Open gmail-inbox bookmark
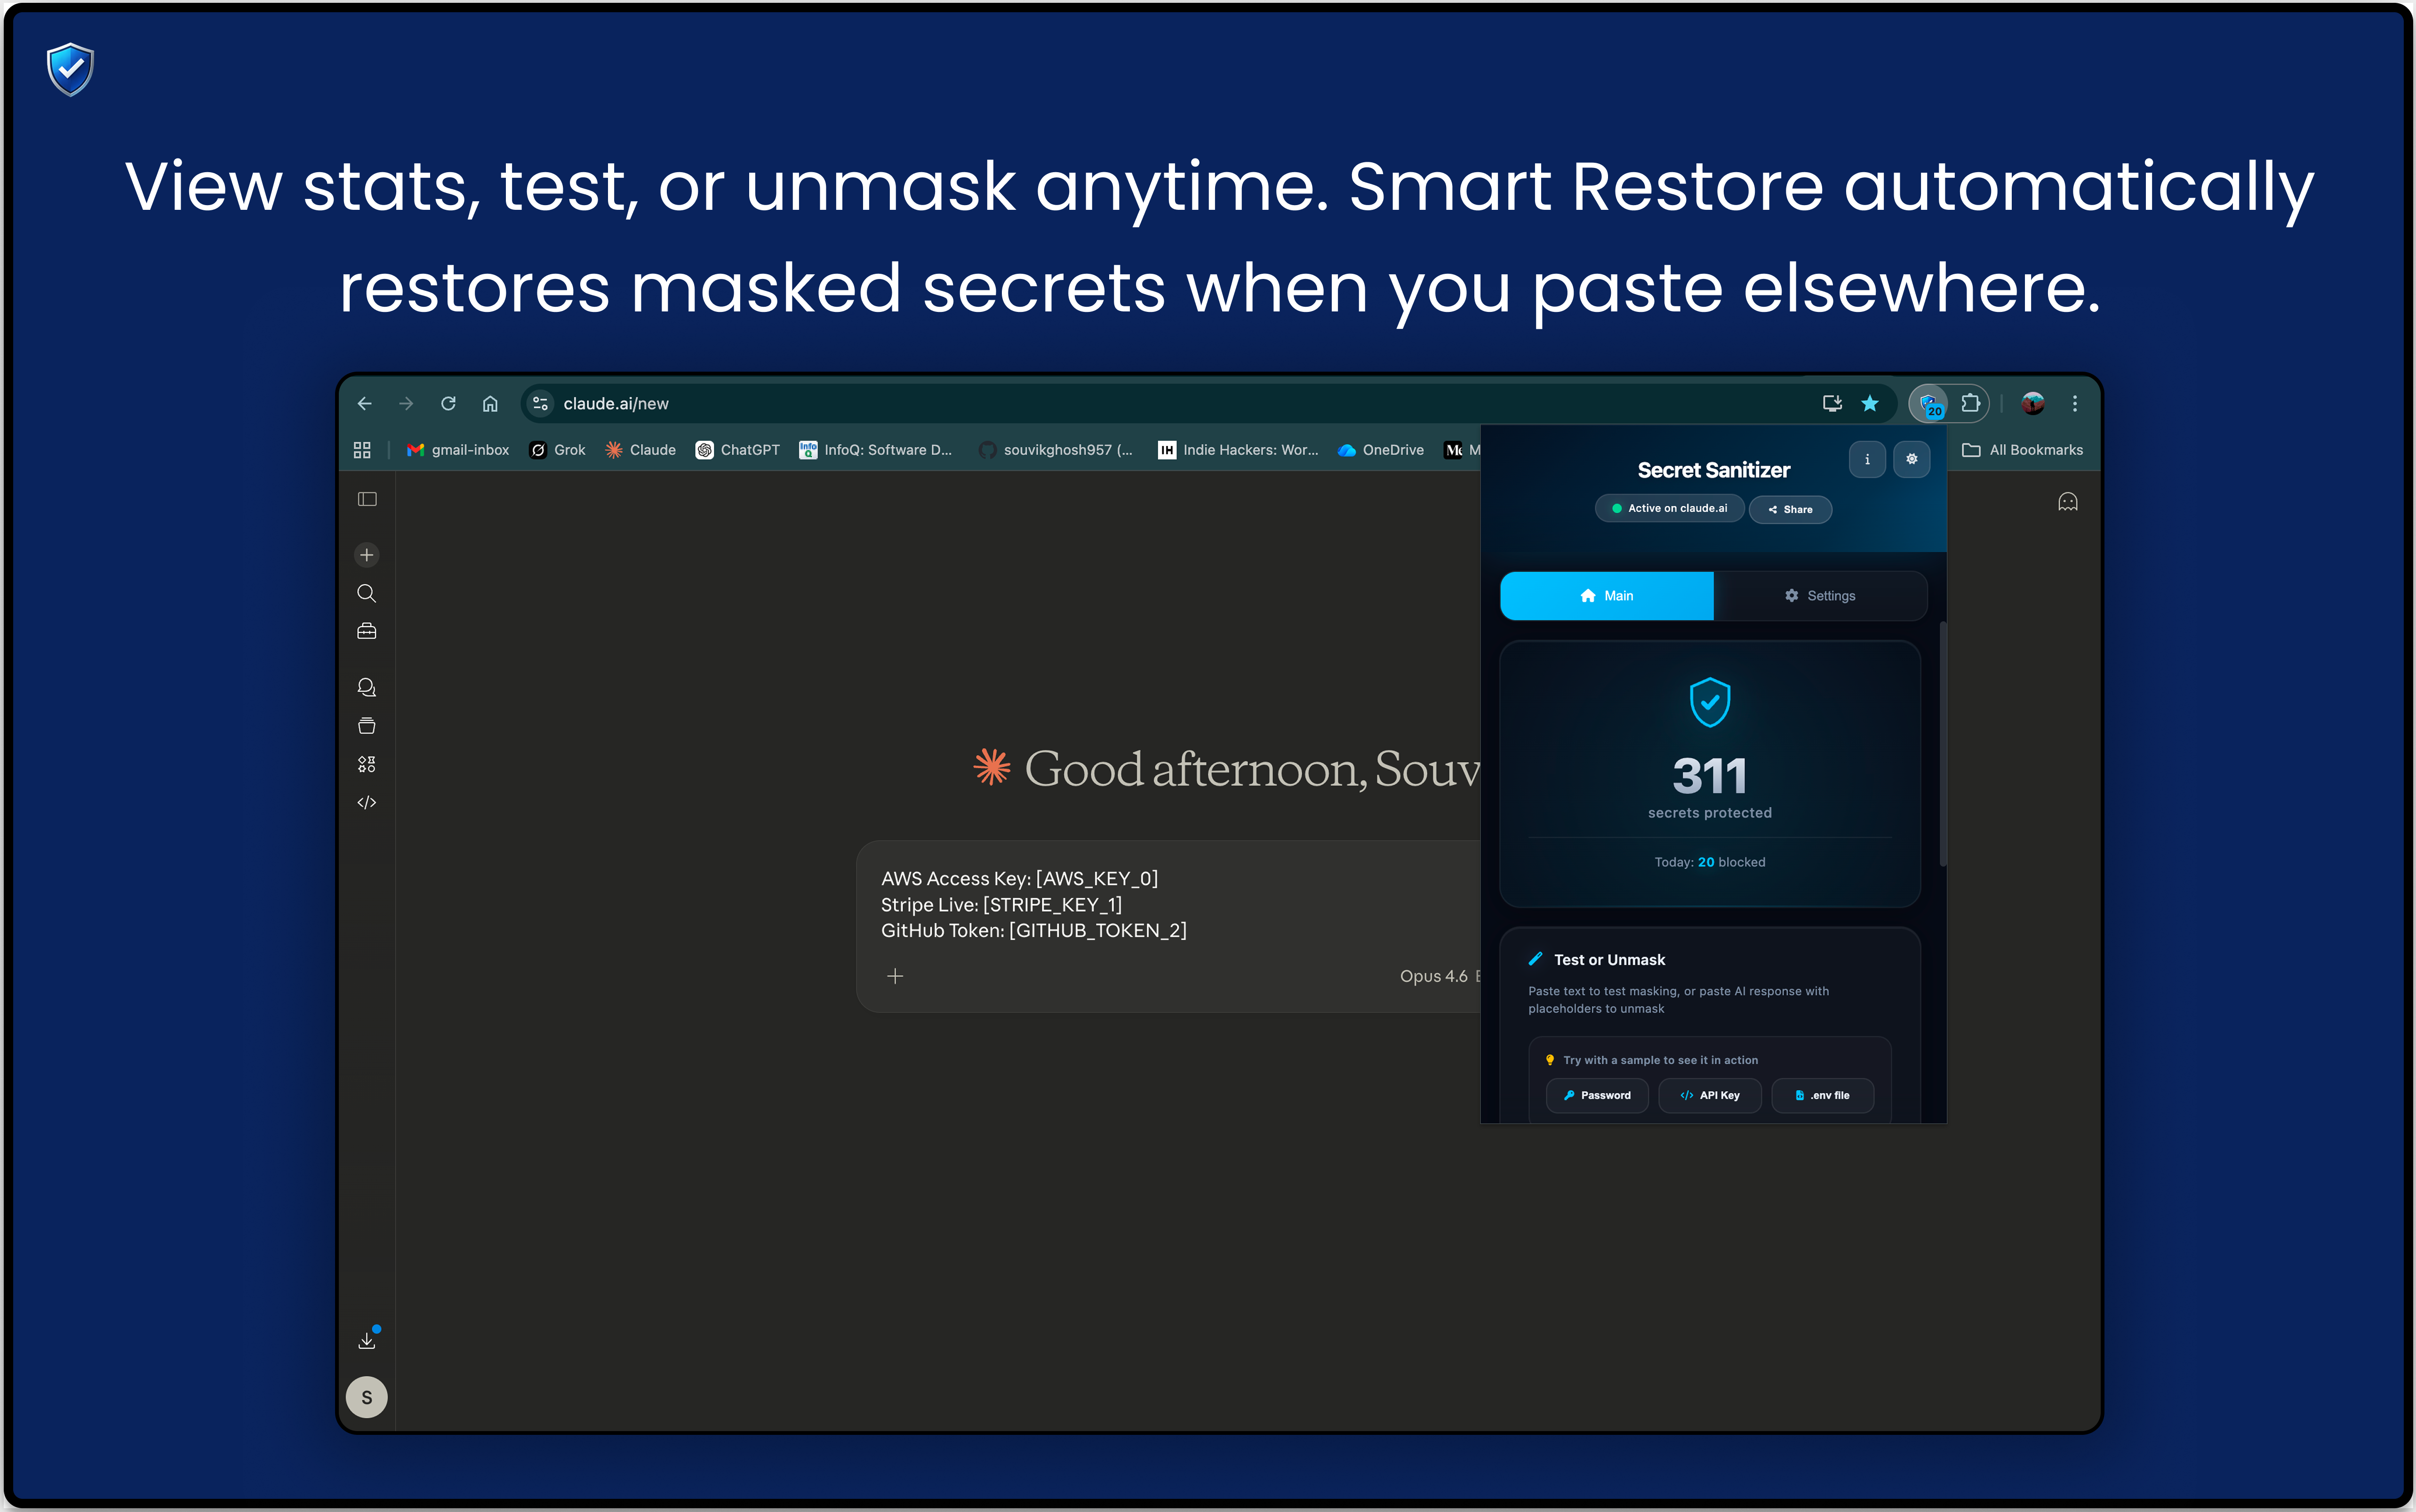 tap(458, 450)
